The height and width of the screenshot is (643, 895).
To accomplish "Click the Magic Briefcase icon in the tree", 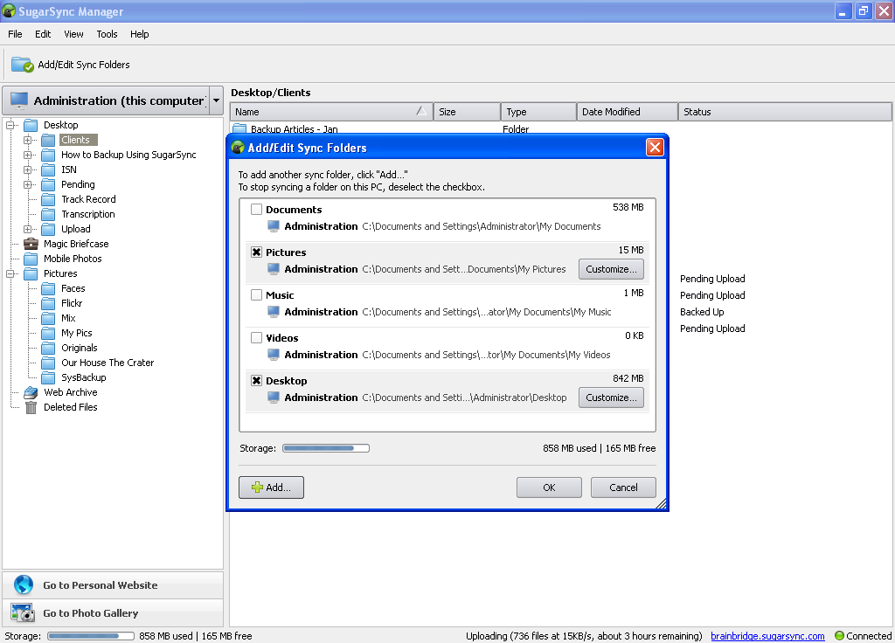I will click(31, 244).
